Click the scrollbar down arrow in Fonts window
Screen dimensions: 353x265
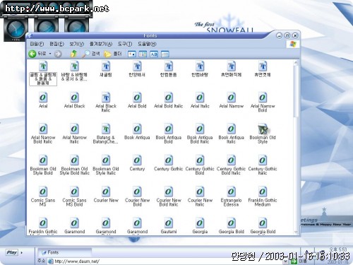click(296, 232)
